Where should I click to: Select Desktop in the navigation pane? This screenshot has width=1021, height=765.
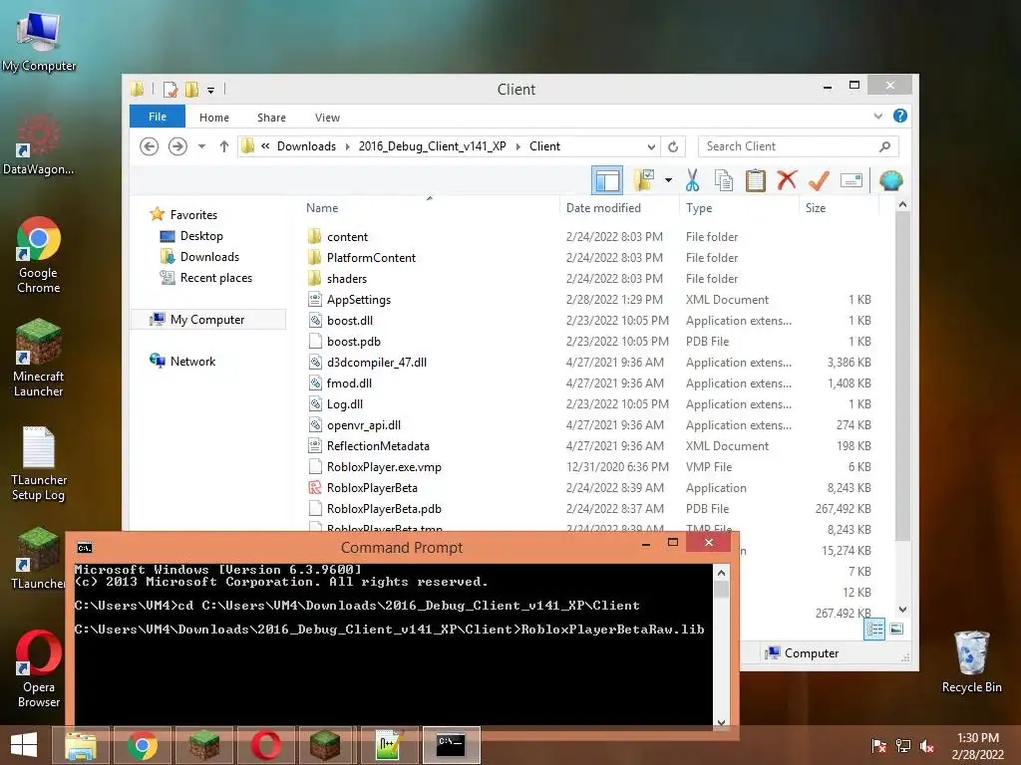(201, 236)
